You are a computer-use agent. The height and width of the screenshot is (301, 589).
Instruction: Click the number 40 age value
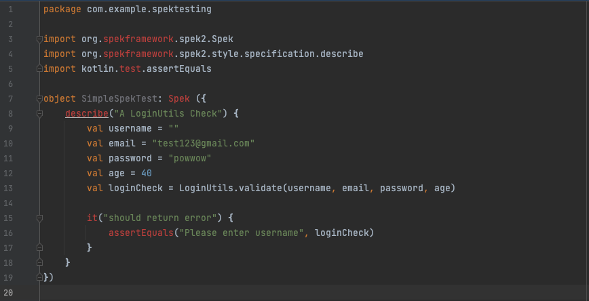click(147, 174)
